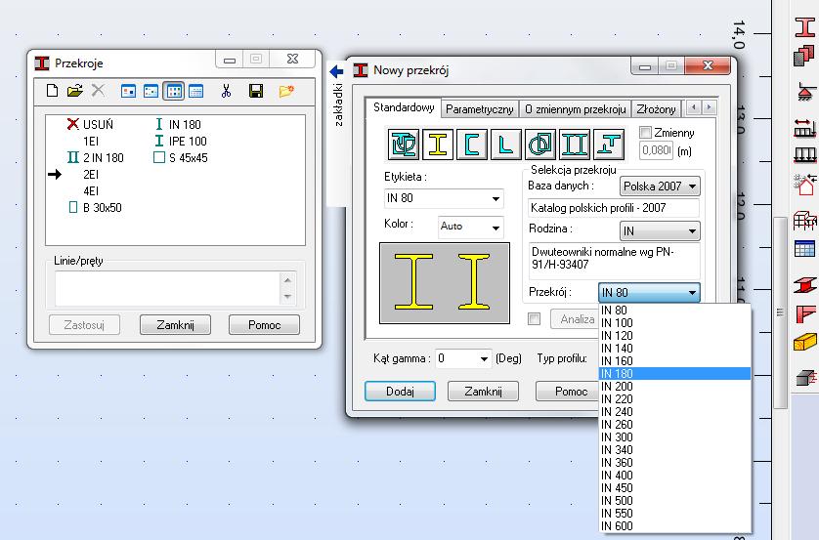Select the short list view icon in Przekroje
This screenshot has width=819, height=540.
173,92
